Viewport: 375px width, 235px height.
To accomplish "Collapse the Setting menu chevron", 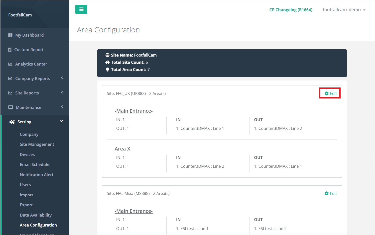I will click(62, 121).
